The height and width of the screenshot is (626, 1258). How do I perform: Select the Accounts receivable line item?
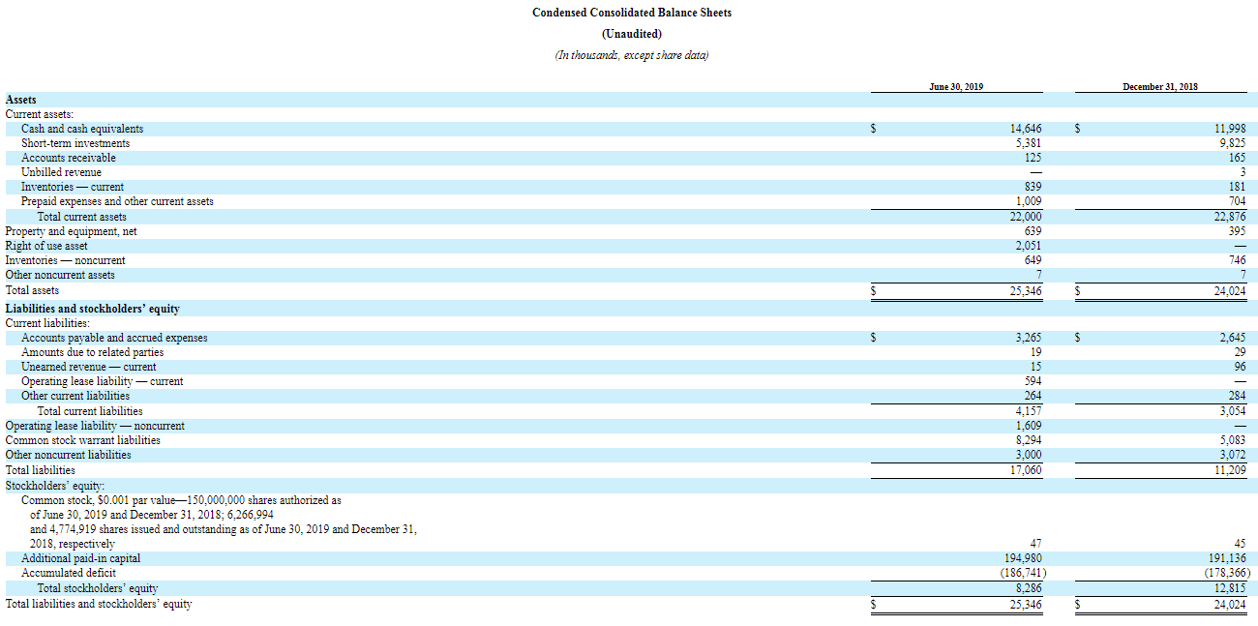click(71, 157)
